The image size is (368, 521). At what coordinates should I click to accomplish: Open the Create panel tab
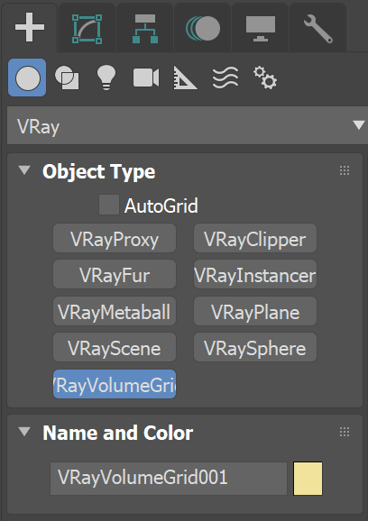(x=30, y=28)
